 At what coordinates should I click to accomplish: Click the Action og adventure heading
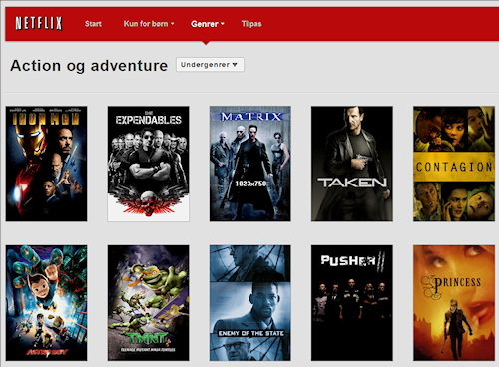(x=89, y=66)
